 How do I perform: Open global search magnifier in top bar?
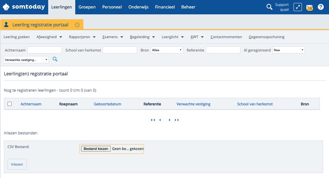pyautogui.click(x=269, y=7)
